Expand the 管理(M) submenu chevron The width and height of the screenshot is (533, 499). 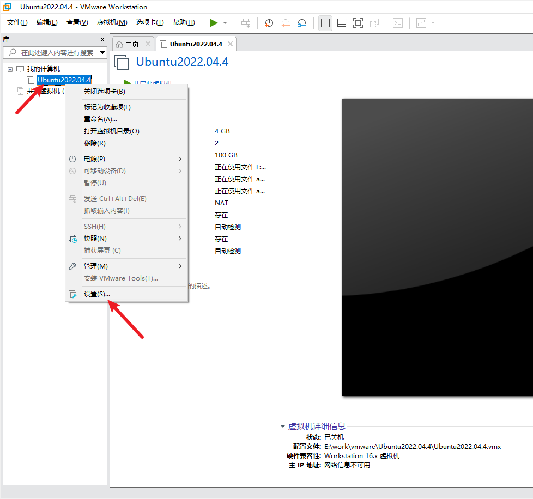180,266
